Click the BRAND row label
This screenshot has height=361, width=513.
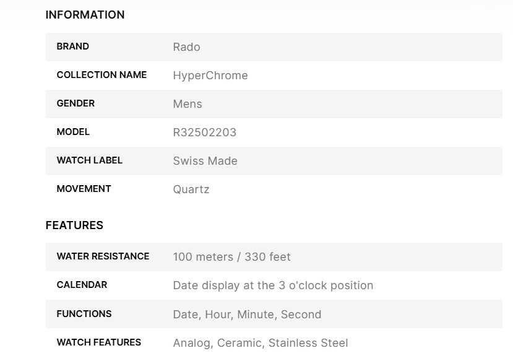(x=72, y=46)
